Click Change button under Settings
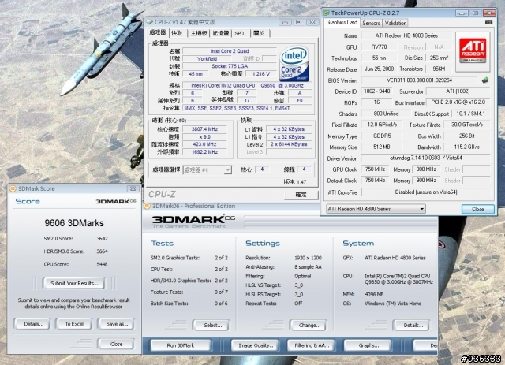Viewport: 505px width, 365px height. tap(309, 325)
